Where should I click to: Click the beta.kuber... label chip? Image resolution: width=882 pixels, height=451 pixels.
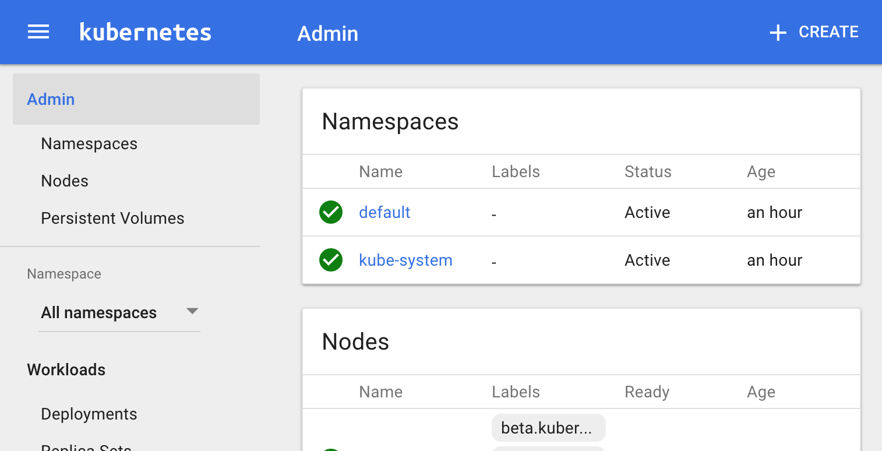(549, 428)
